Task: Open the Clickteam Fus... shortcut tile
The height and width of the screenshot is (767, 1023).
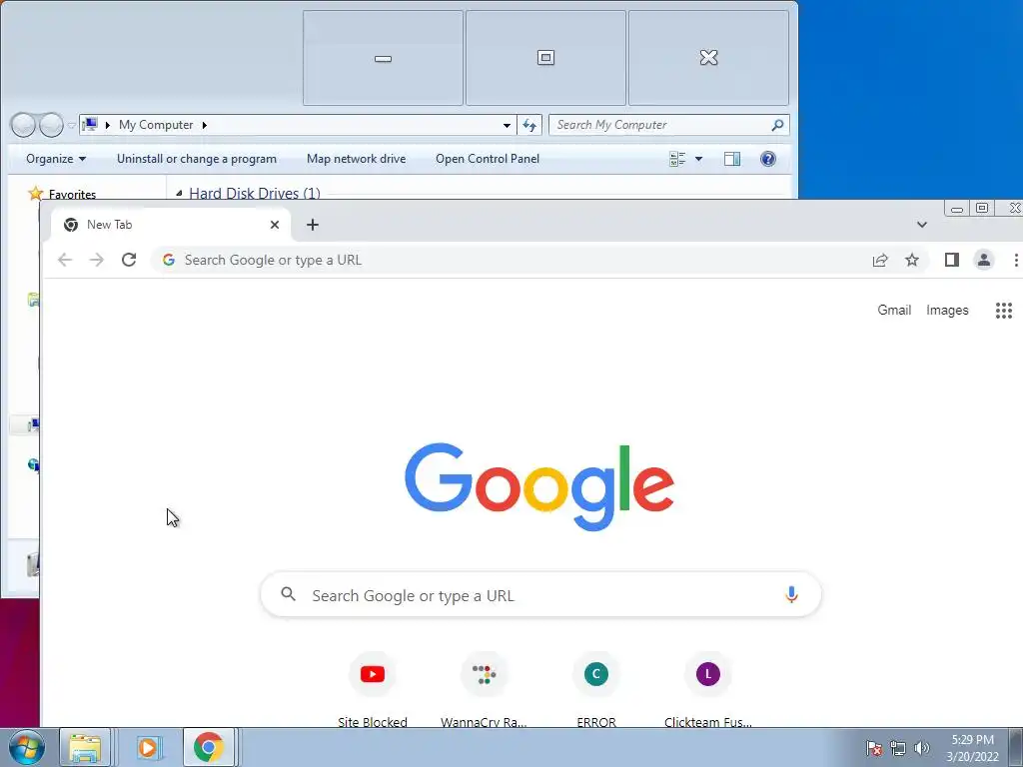Action: pos(708,689)
